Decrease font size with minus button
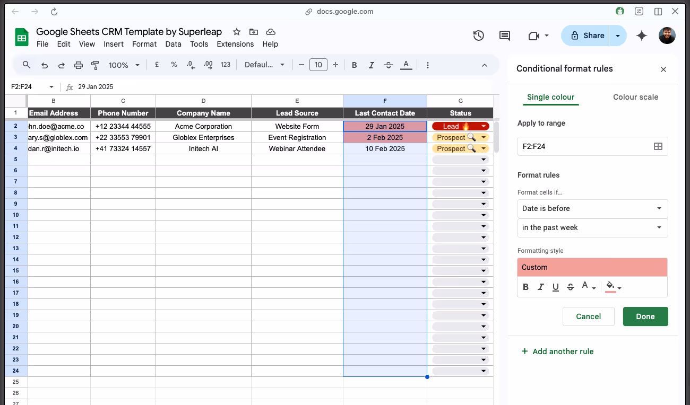Image resolution: width=690 pixels, height=405 pixels. 301,65
